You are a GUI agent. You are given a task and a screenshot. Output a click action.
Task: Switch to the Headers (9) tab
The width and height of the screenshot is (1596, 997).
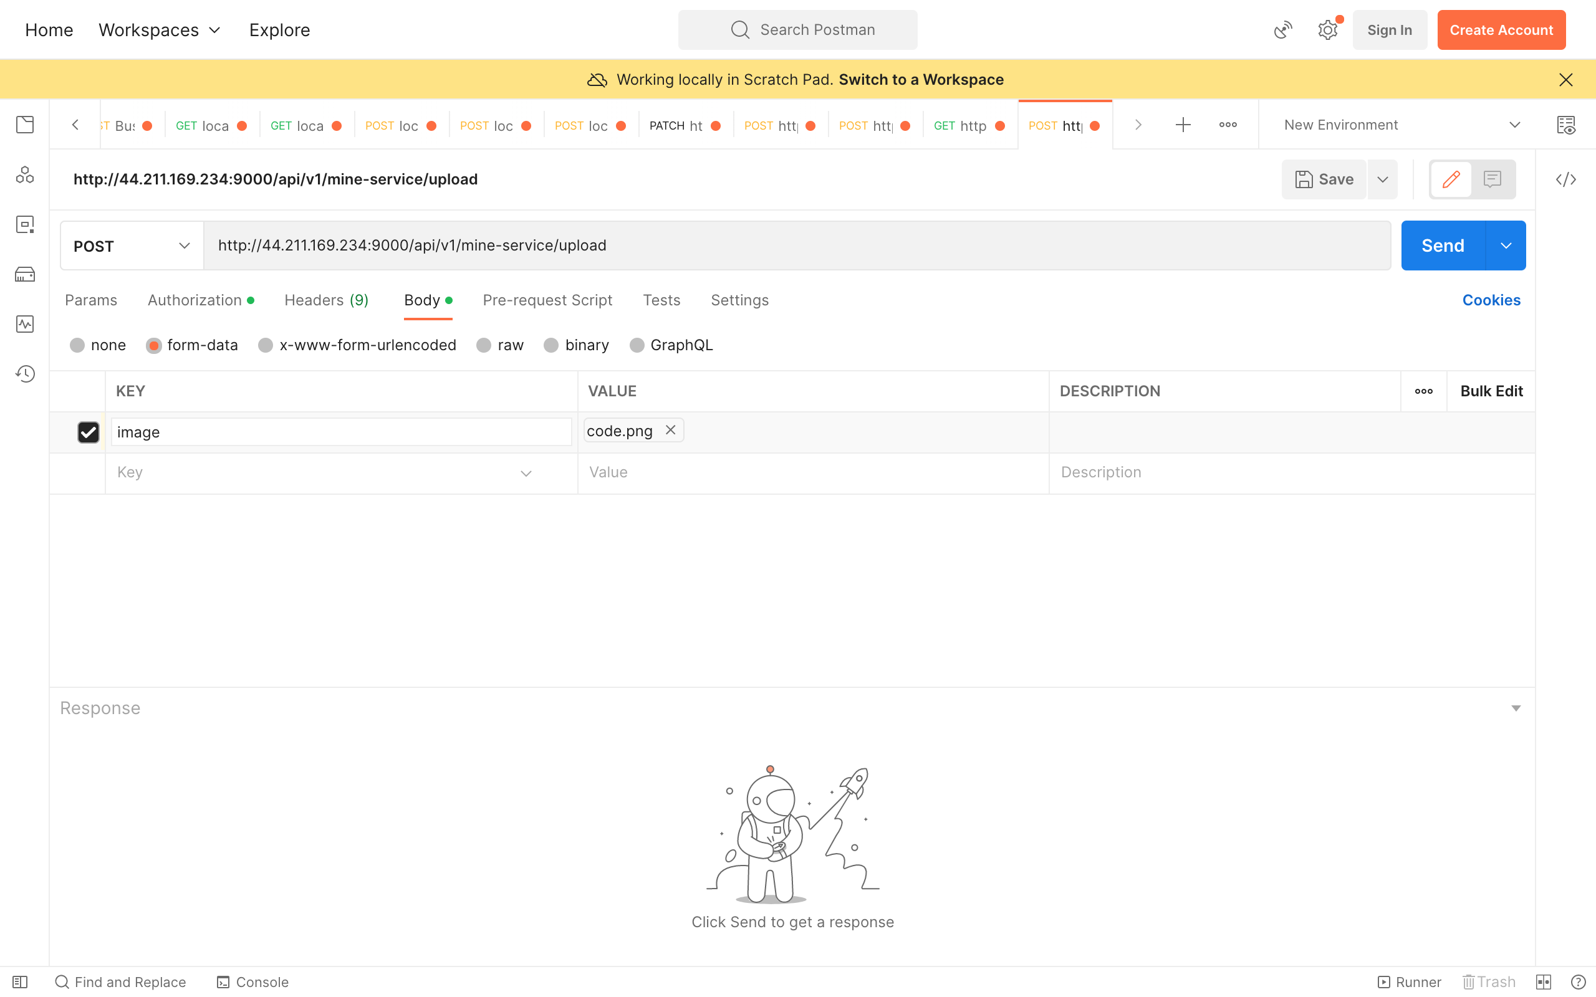[x=326, y=301]
